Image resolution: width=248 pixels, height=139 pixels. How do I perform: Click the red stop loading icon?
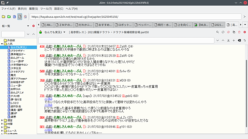point(229,32)
